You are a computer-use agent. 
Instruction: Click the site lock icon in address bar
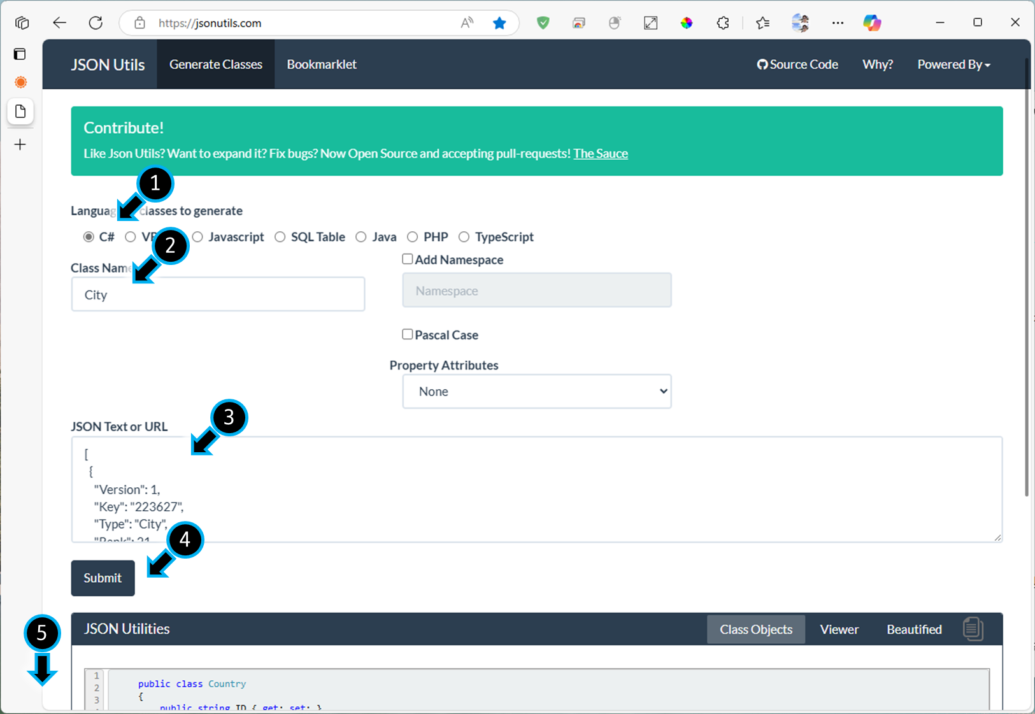pos(139,23)
